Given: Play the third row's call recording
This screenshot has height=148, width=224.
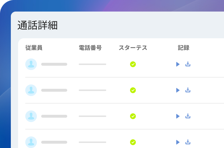Looking at the screenshot, I should [178, 116].
